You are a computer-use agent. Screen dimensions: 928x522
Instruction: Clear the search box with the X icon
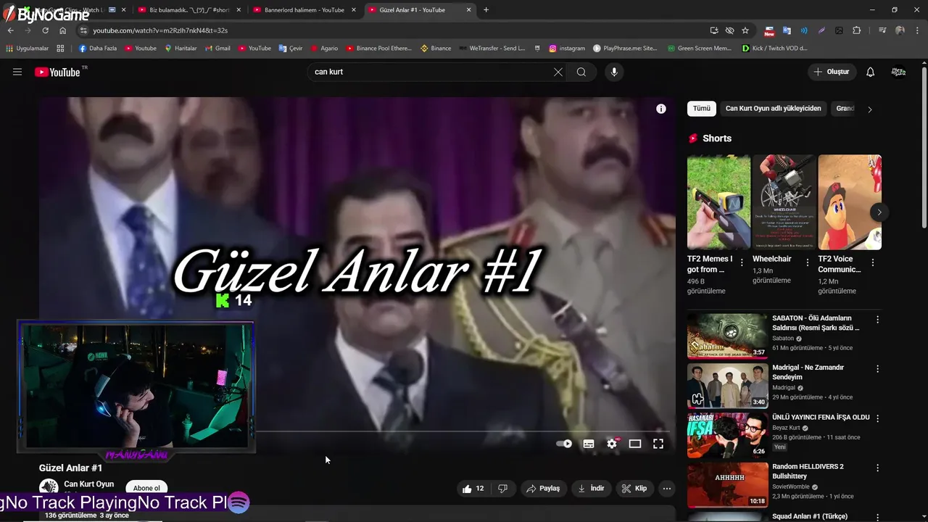tap(558, 72)
